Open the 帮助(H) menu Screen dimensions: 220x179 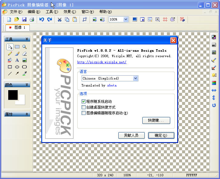106,12
